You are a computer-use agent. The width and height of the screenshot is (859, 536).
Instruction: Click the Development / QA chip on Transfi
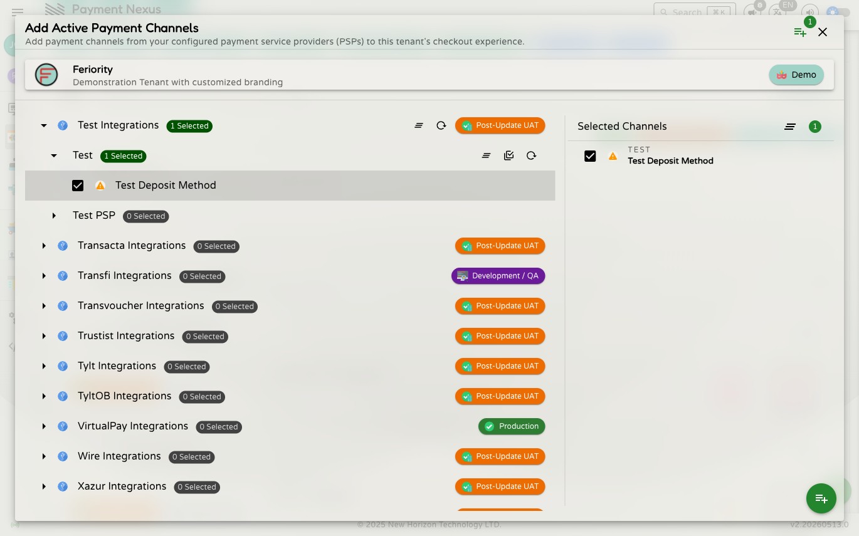point(498,276)
